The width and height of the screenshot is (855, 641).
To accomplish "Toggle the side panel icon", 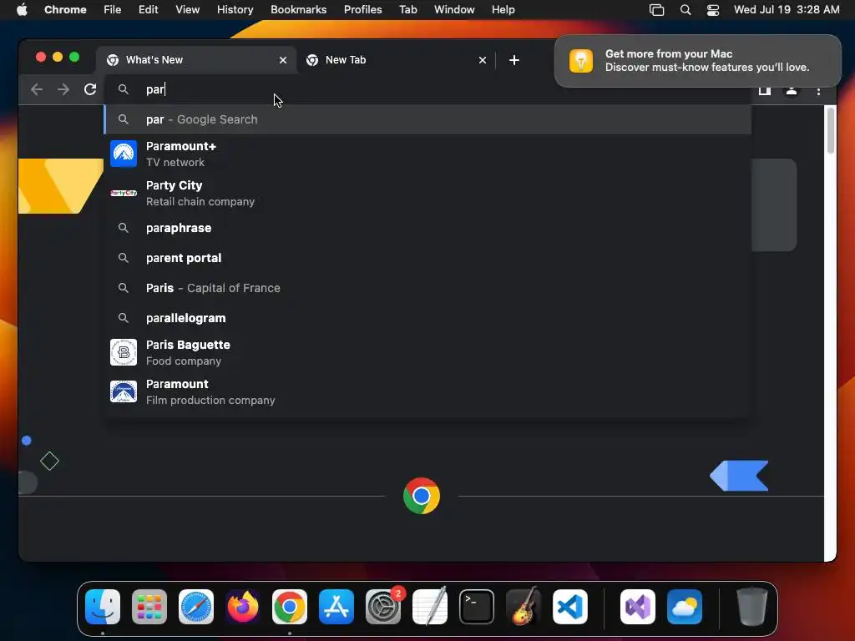I will 765,90.
